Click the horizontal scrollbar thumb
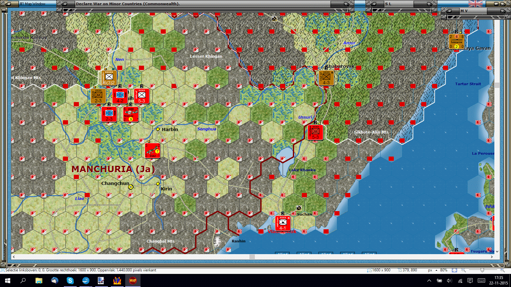Image resolution: width=511 pixels, height=287 pixels. point(252,257)
